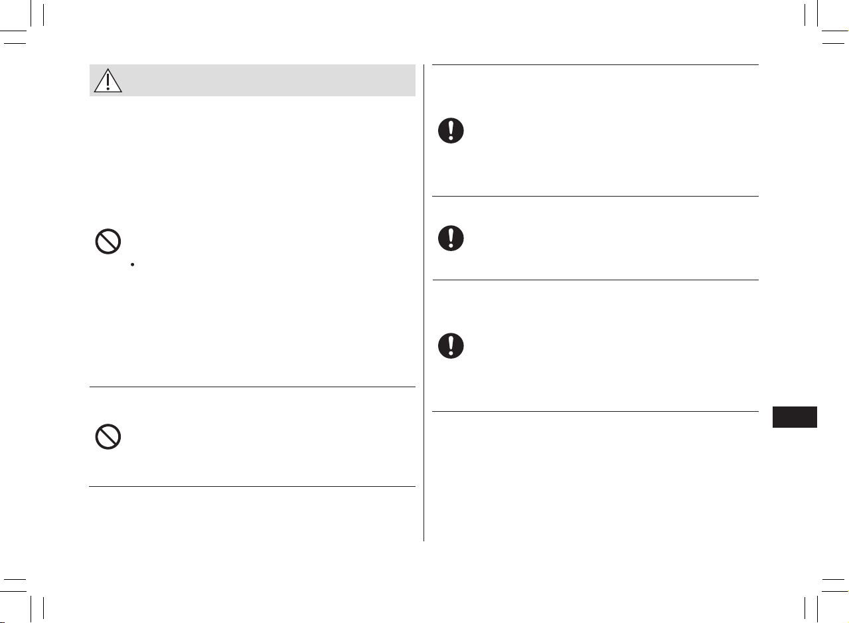849x623 pixels.
Task: Click the middle exclamation icon in the right column
Action: [451, 238]
